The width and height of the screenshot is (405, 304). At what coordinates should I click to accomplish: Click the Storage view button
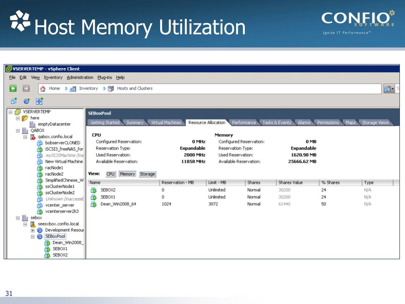[147, 174]
